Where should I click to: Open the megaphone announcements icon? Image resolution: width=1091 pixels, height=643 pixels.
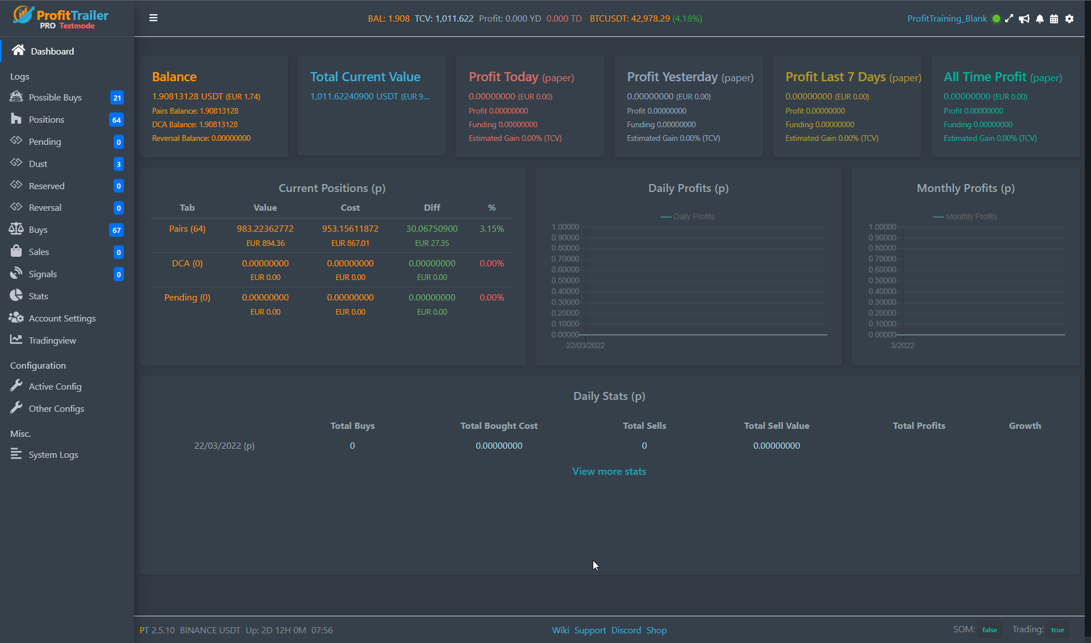point(1024,19)
